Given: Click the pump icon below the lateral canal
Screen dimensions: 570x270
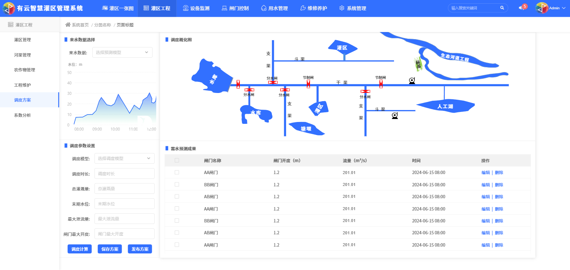Looking at the screenshot, I should click(x=395, y=116).
